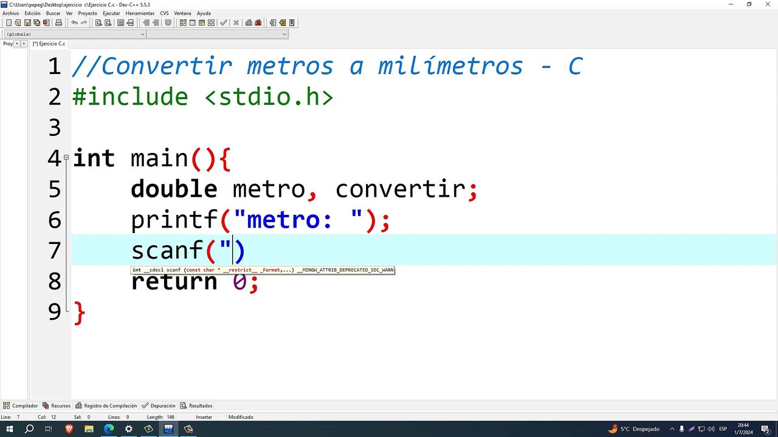Open the Ventana menu

point(182,13)
